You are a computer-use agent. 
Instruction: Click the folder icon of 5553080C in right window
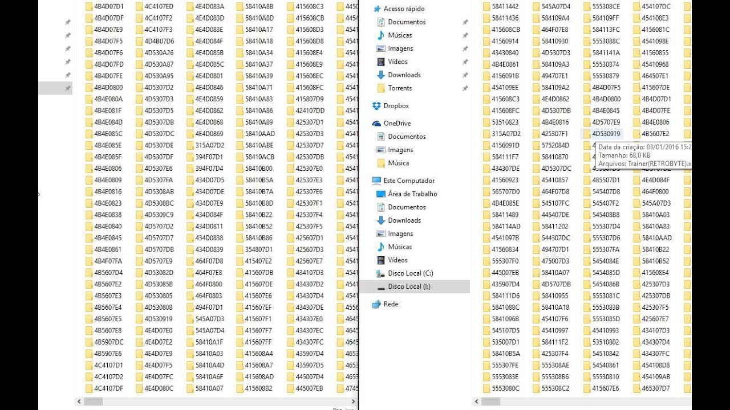tap(486, 388)
